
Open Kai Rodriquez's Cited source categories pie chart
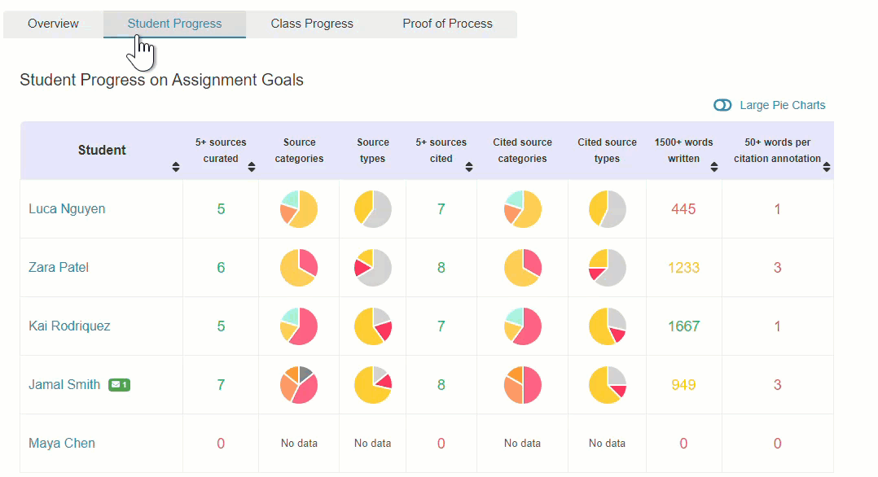522,326
